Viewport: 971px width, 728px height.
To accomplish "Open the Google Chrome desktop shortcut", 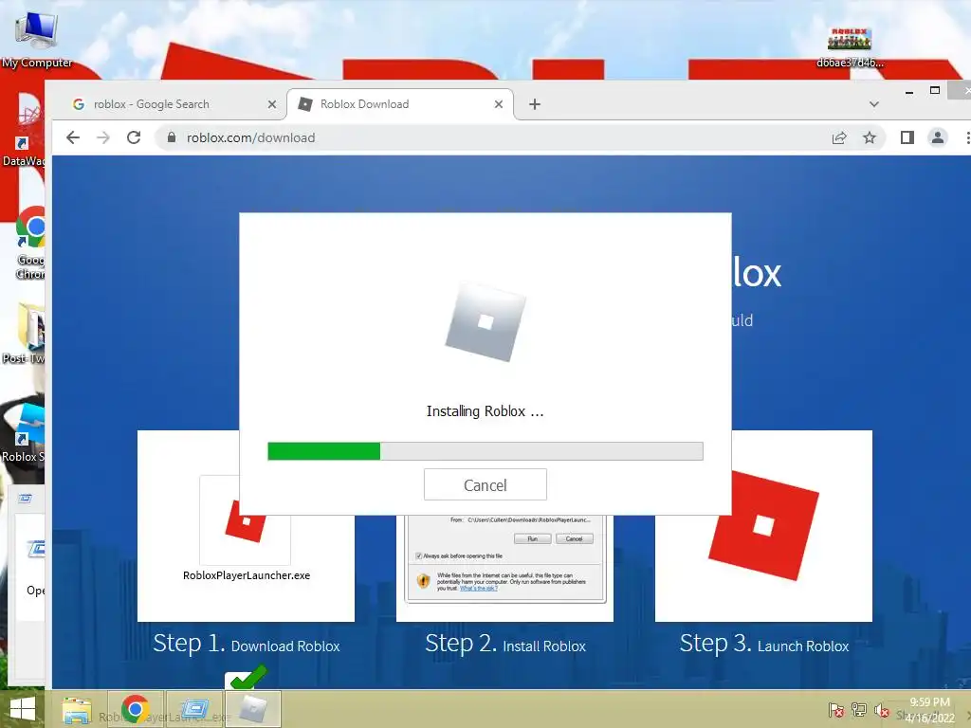I will (31, 243).
